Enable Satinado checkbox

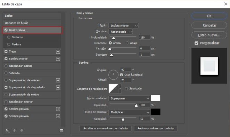(x=6, y=73)
